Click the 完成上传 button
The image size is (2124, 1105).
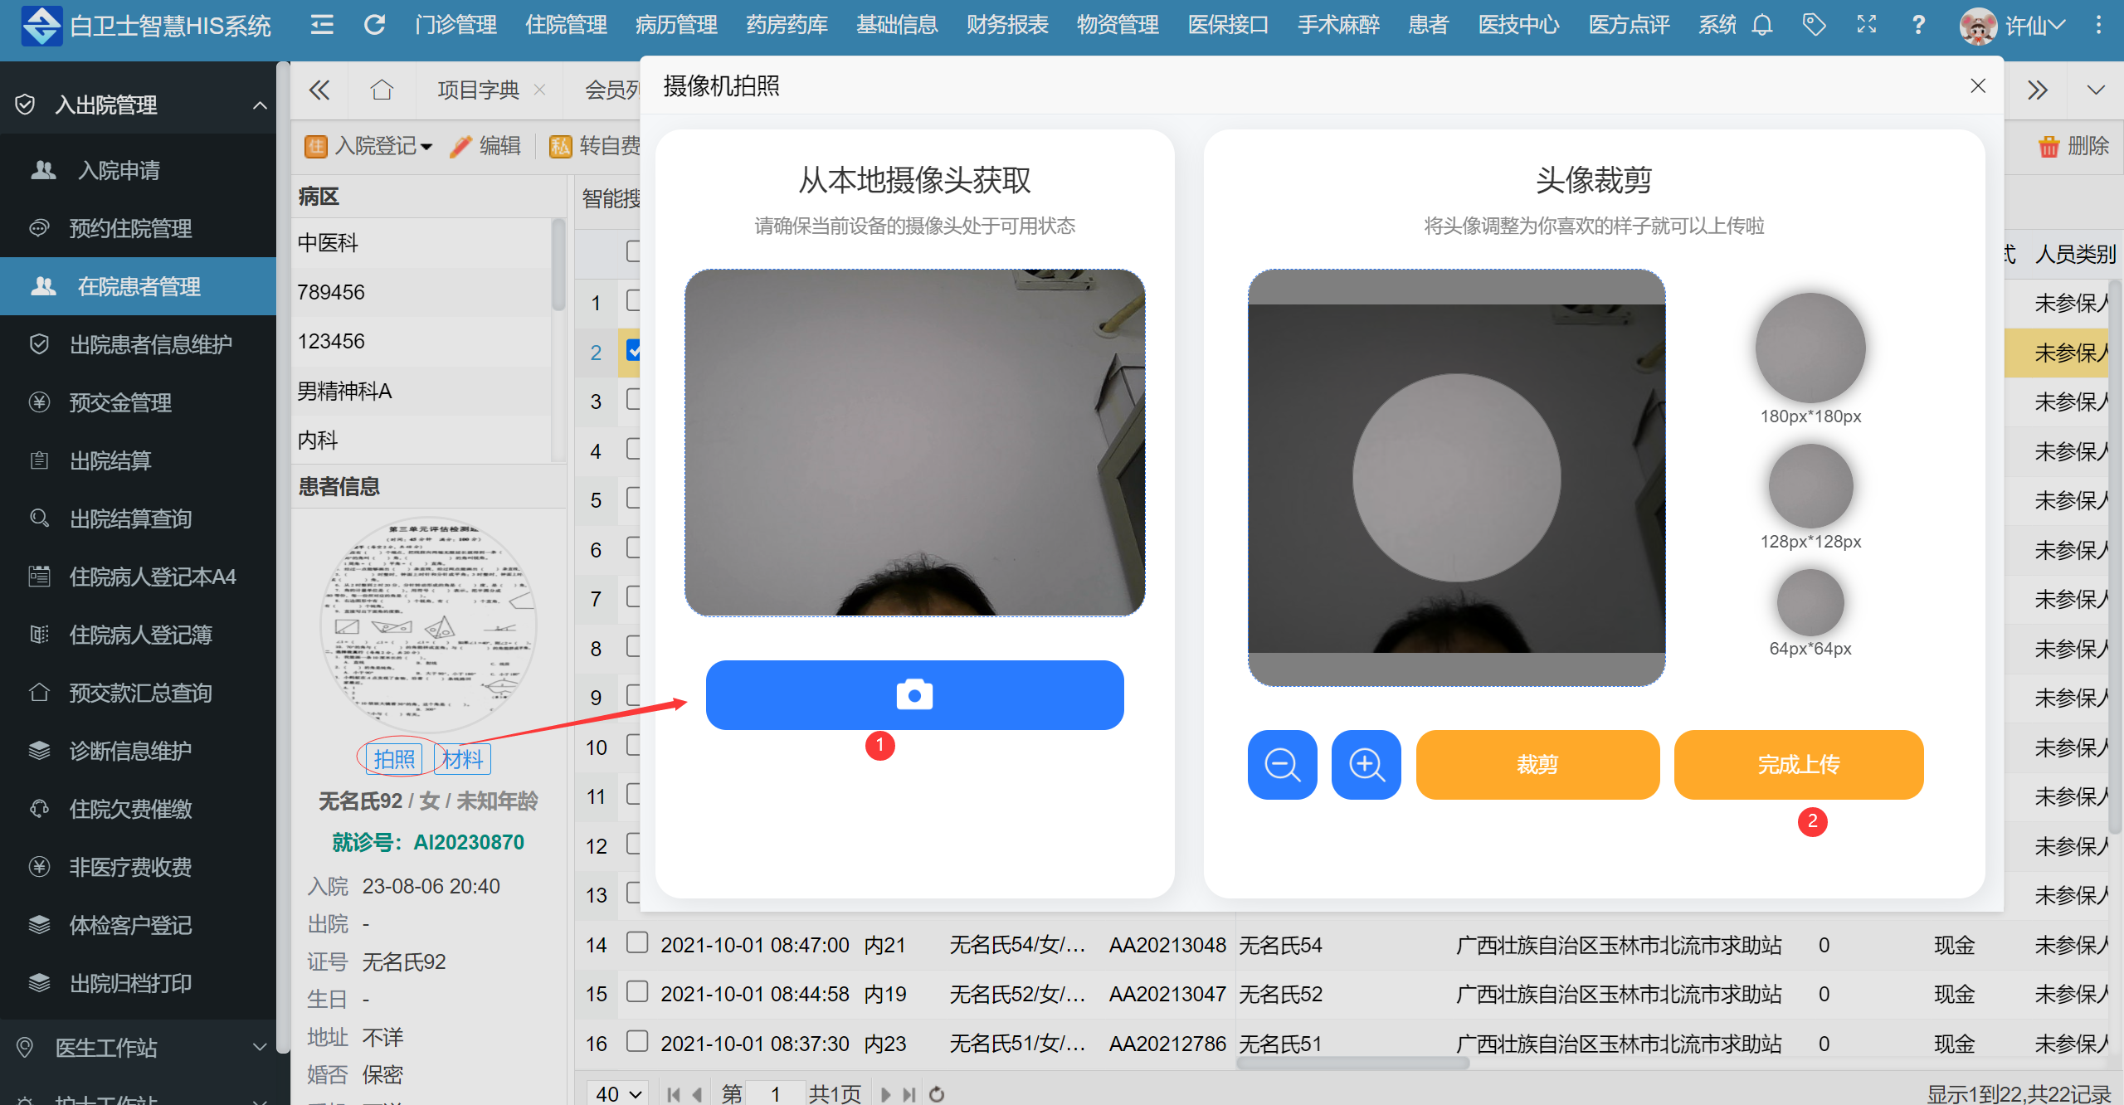(x=1799, y=765)
